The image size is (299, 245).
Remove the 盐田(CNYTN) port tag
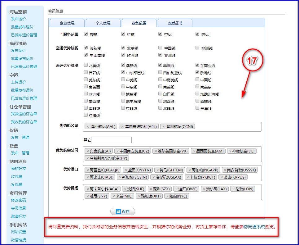[x=126, y=170]
